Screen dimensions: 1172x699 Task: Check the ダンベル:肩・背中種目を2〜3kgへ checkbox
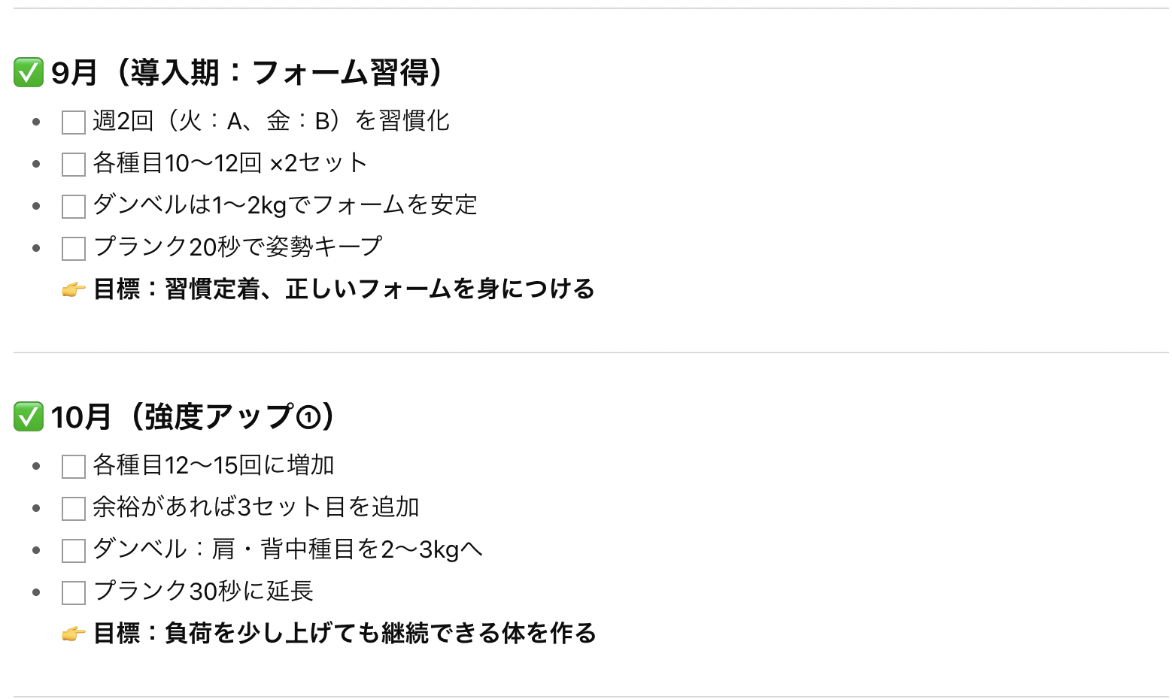73,551
